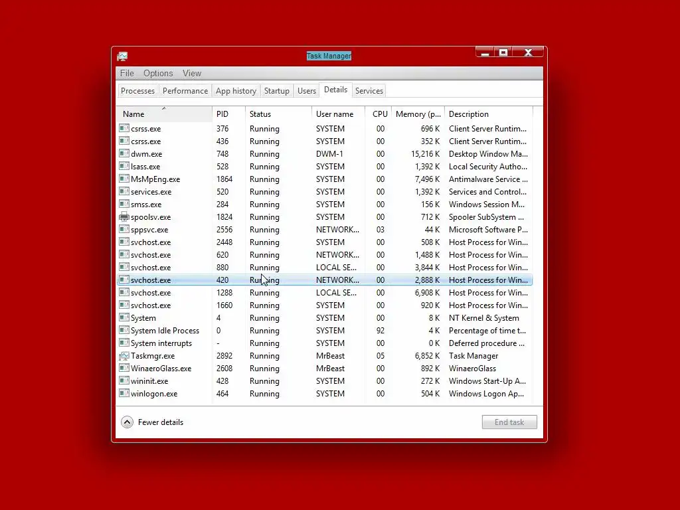Switch to the Users tab
This screenshot has height=510, width=680.
[307, 90]
